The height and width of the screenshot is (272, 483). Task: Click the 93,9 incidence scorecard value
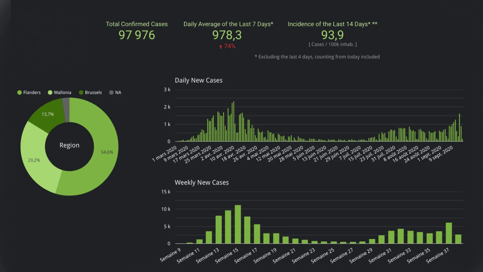(x=332, y=35)
